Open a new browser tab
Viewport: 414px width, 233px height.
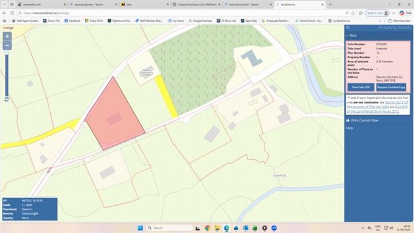tap(330, 4)
